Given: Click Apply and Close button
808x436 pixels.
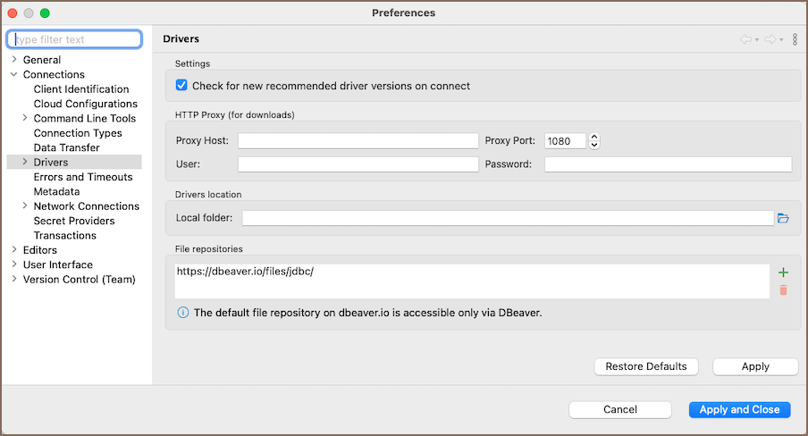Looking at the screenshot, I should tap(739, 409).
